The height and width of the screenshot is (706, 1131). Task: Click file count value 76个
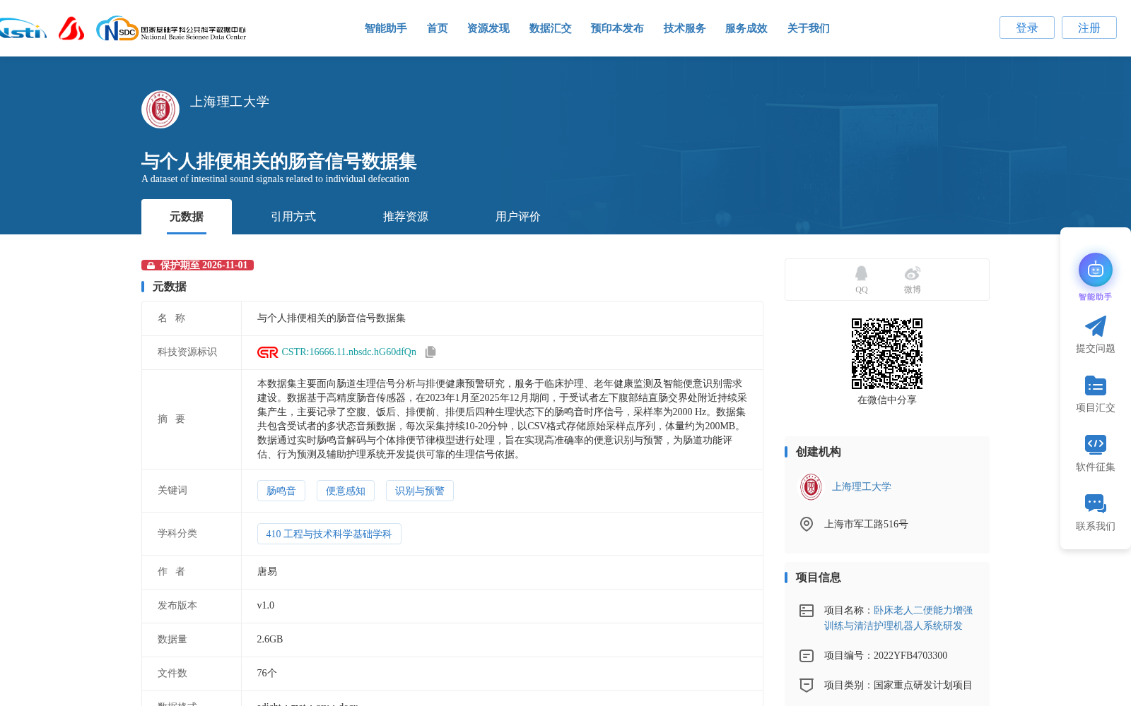pos(267,674)
